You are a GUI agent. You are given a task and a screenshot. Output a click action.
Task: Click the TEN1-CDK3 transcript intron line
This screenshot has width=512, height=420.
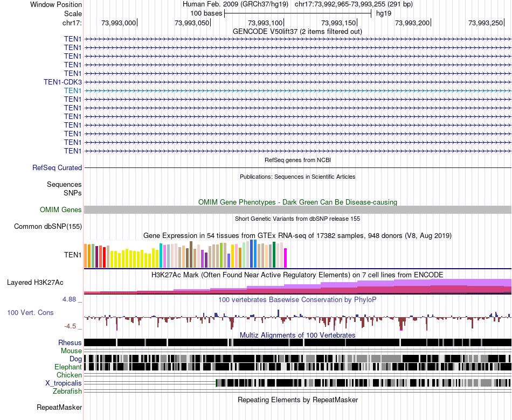[298, 82]
